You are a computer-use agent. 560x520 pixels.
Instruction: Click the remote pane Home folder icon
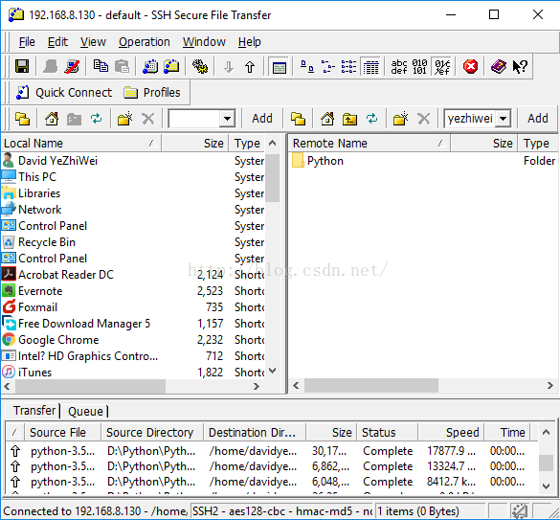pyautogui.click(x=327, y=119)
